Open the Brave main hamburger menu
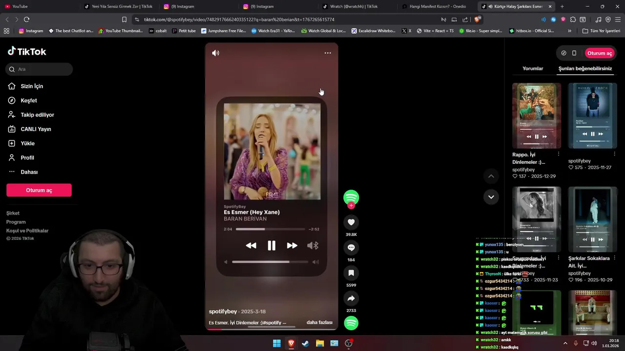This screenshot has width=625, height=351. pyautogui.click(x=618, y=19)
